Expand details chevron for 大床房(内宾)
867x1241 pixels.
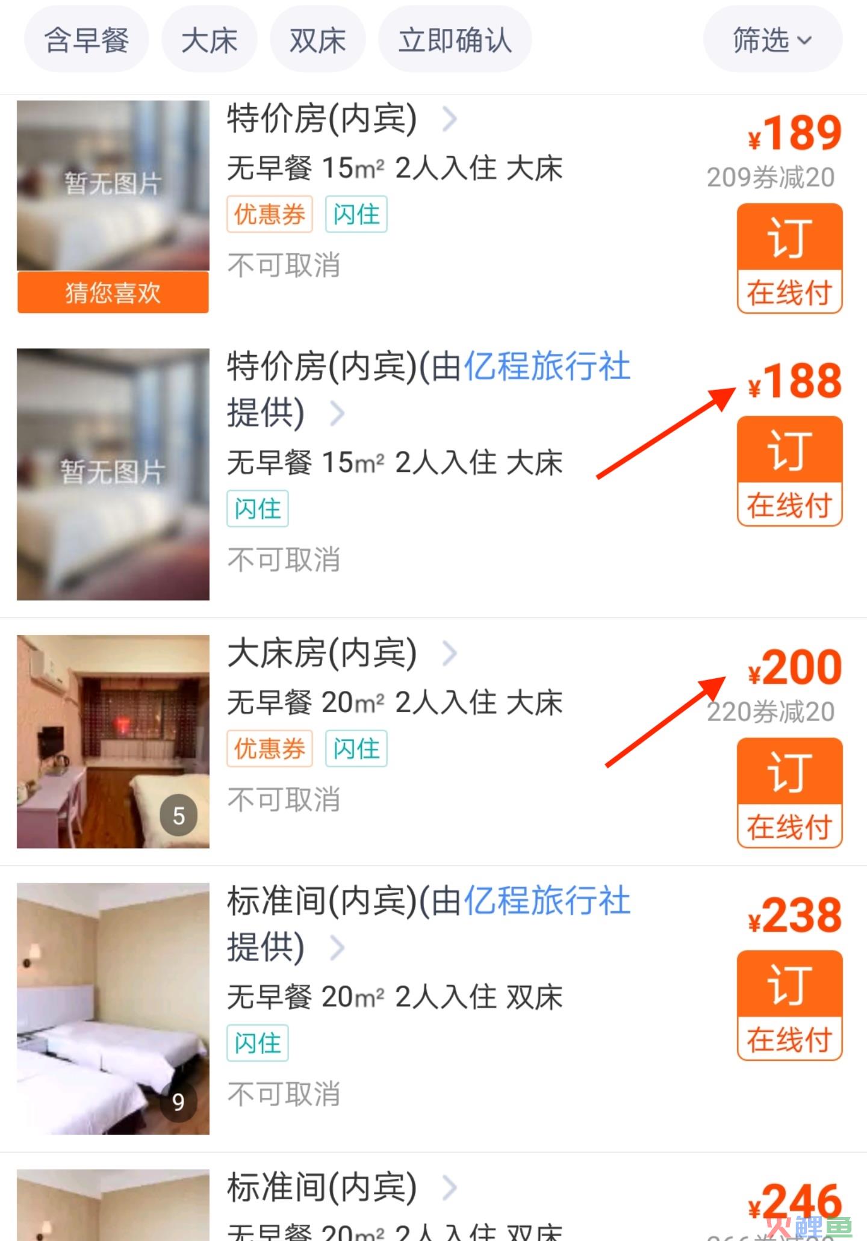pos(450,653)
